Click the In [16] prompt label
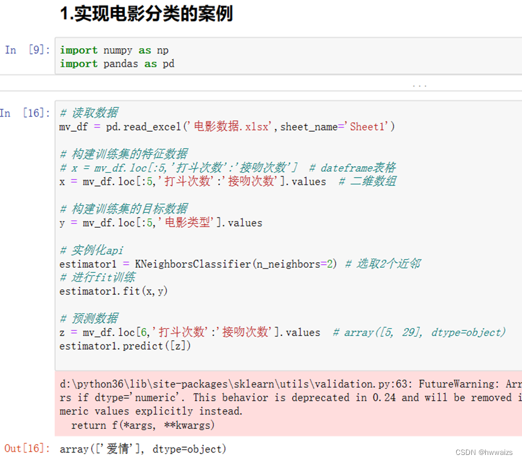The image size is (522, 461). point(25,113)
